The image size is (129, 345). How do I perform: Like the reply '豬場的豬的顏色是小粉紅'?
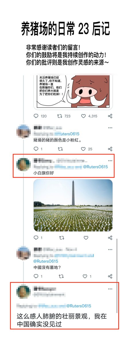point(83,149)
